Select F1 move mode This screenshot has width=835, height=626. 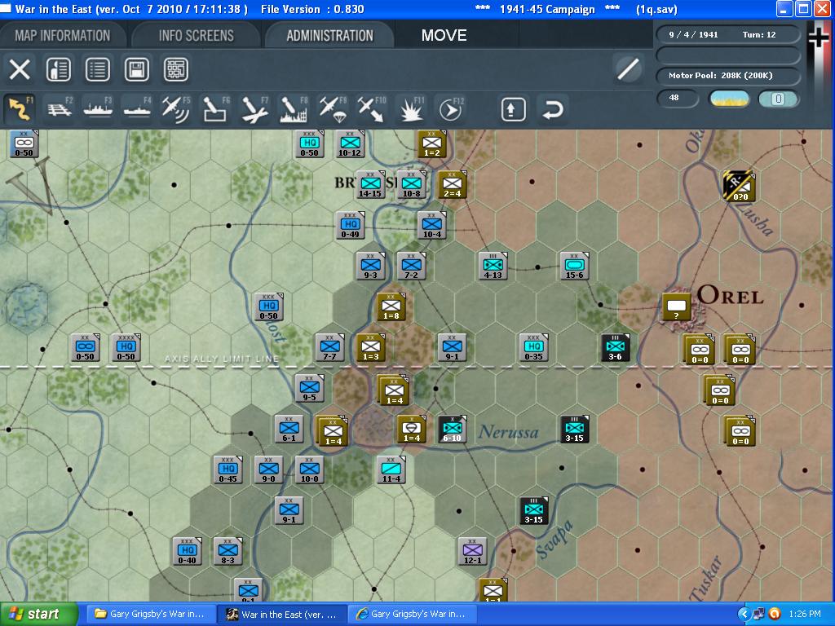[20, 109]
